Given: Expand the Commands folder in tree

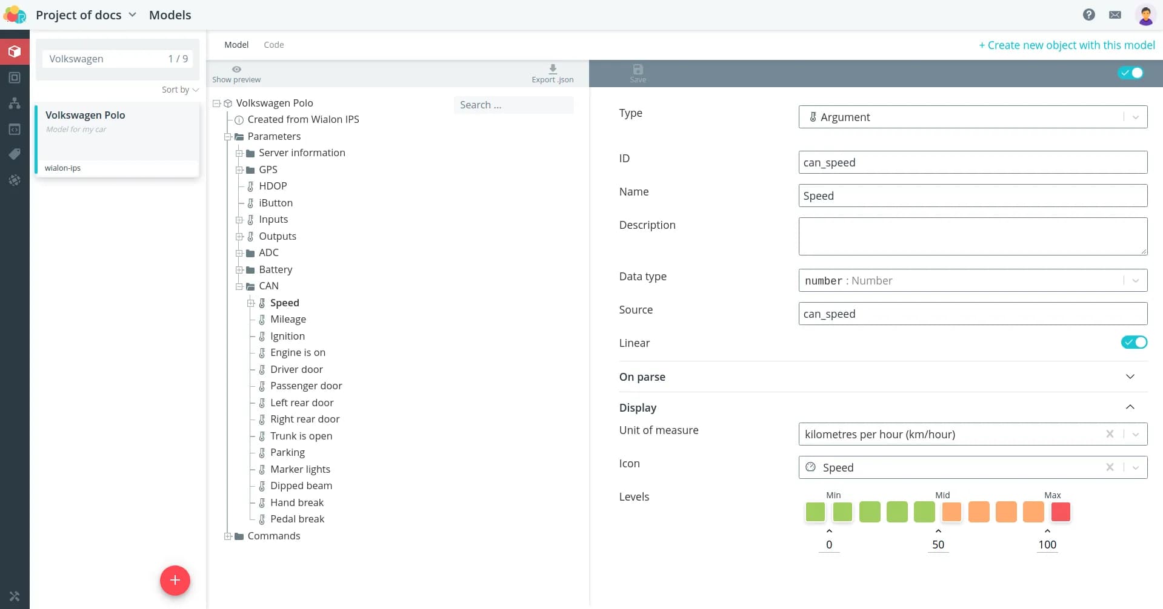Looking at the screenshot, I should [228, 536].
